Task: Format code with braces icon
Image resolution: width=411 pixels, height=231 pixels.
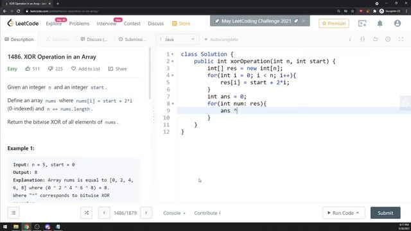Action: click(x=362, y=39)
